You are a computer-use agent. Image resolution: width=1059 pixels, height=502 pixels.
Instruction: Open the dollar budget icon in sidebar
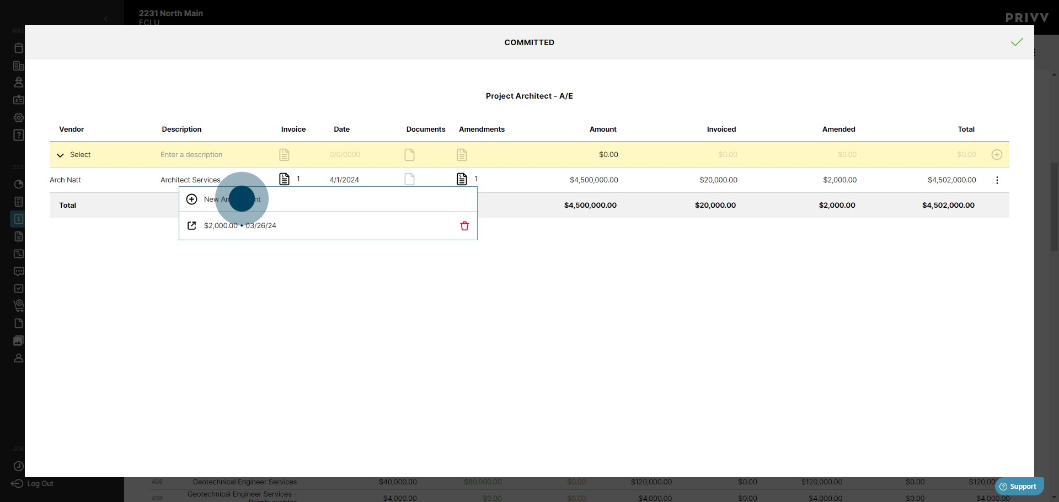18,219
